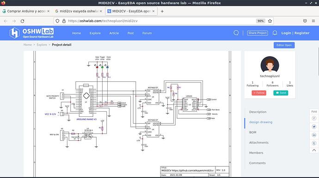Click the Firefox icon in title bar
319x178 pixels.
pos(3,3)
